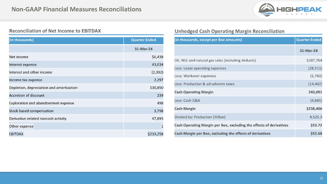327x184 pixels.
Task: Select the Unhedged Cash Operating Margin Reconciliation heading
Action: (229, 31)
